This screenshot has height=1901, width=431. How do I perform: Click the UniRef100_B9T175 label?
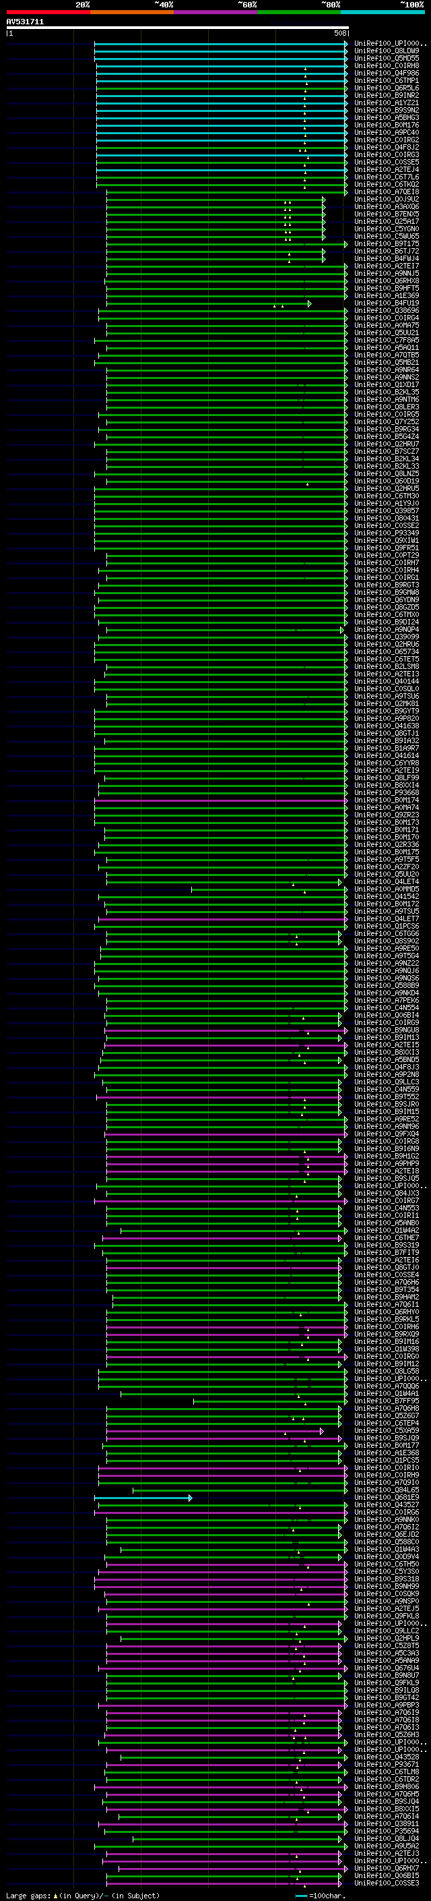pyautogui.click(x=387, y=244)
